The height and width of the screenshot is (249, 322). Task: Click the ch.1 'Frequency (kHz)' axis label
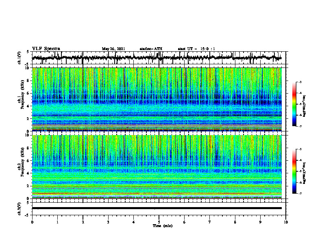[23, 94]
